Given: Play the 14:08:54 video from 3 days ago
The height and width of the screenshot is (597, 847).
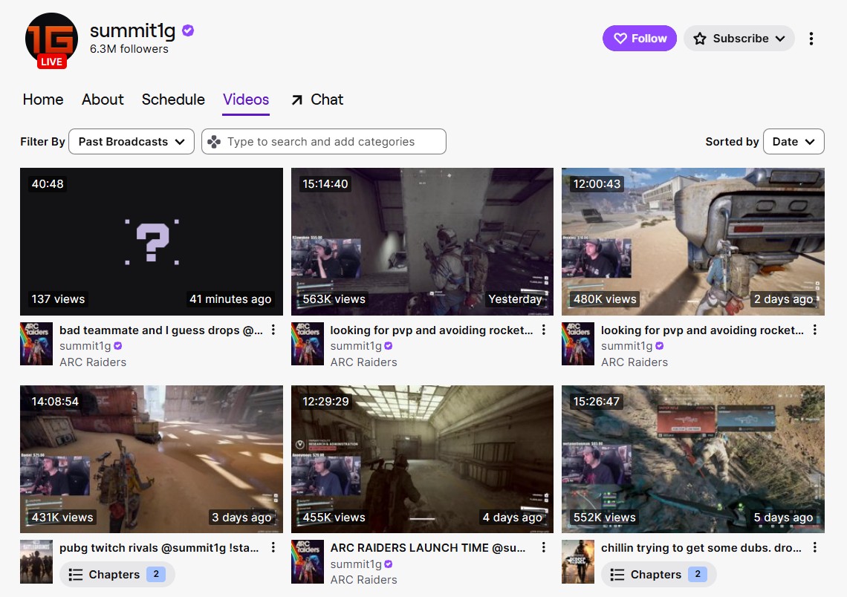Looking at the screenshot, I should [x=152, y=459].
